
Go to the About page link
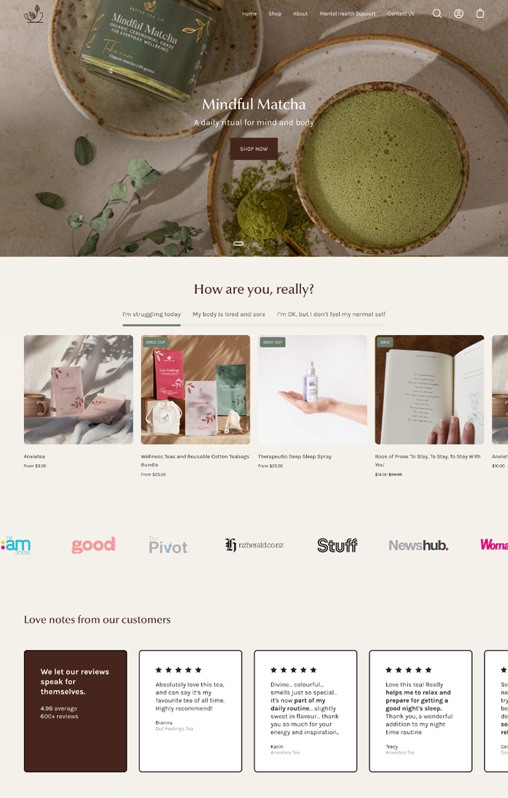pyautogui.click(x=301, y=14)
